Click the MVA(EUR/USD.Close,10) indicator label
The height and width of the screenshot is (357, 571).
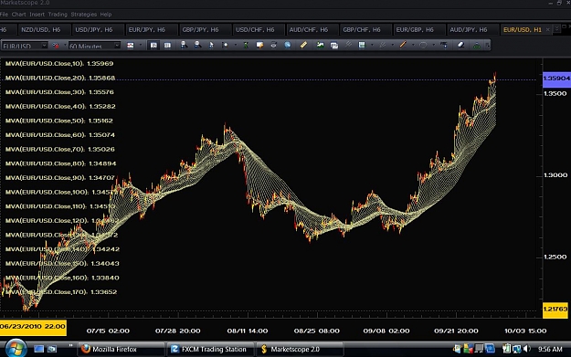(59, 63)
